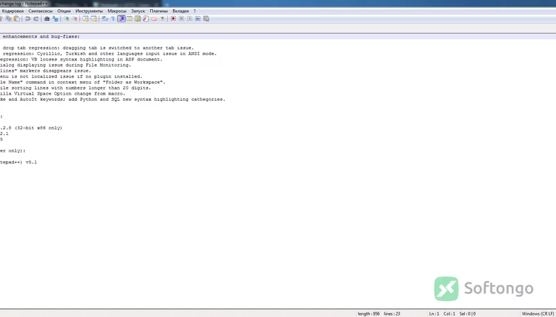556x317 pixels.
Task: Click the Copy toolbar icon
Action: coord(8,19)
